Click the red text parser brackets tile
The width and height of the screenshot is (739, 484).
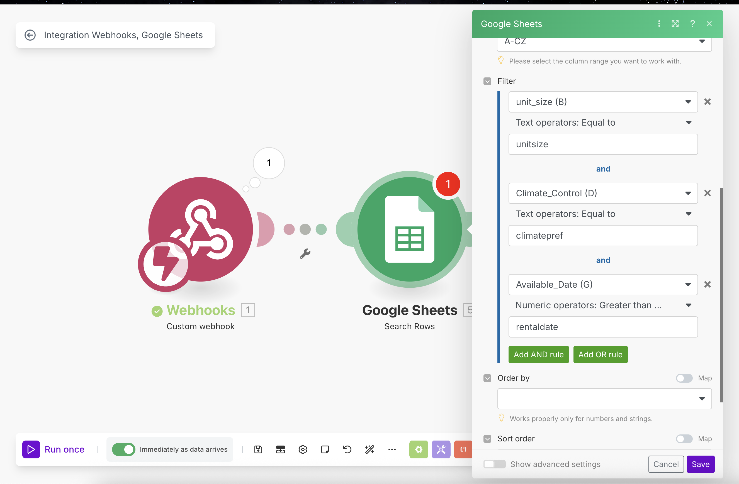(x=463, y=449)
